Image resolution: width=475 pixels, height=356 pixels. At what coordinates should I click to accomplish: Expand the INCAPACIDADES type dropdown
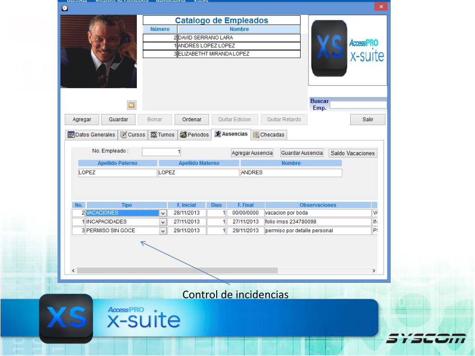[163, 222]
